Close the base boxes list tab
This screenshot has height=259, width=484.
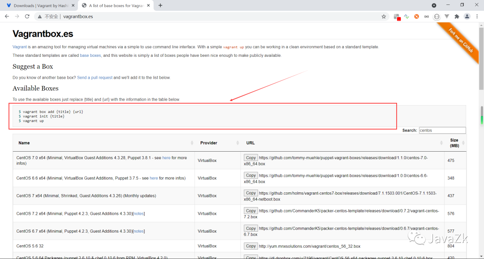[148, 5]
